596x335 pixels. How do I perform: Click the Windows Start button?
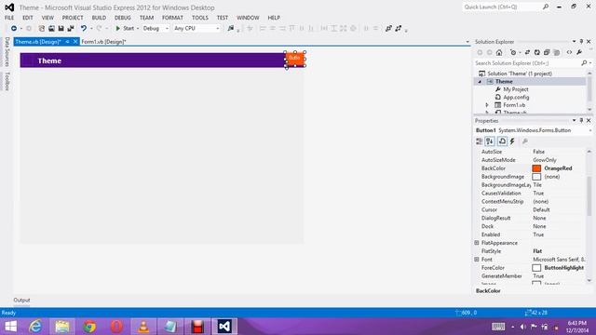pyautogui.click(x=10, y=327)
